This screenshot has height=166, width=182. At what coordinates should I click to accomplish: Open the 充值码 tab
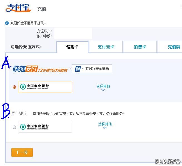pyautogui.click(x=174, y=47)
